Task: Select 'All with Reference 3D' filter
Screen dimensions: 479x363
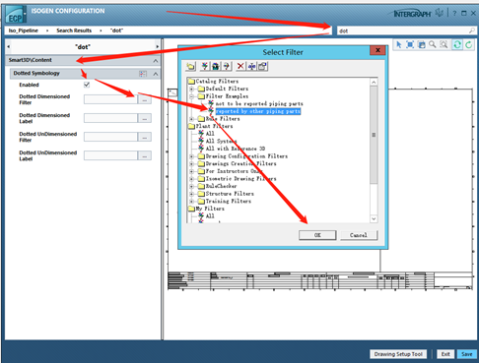Action: [x=236, y=149]
